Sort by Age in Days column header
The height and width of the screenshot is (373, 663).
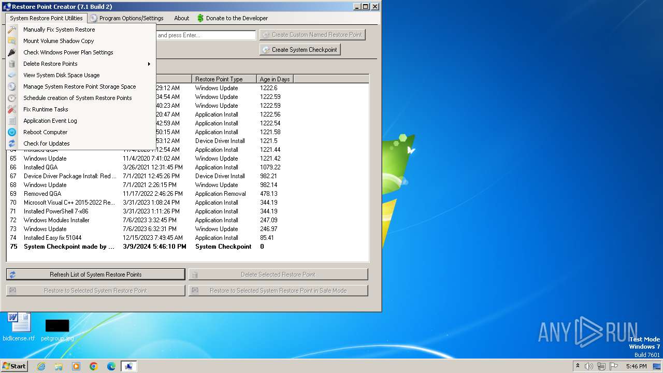click(275, 79)
